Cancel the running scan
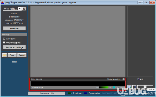Screen dimensions: 156x97 tap(22, 55)
